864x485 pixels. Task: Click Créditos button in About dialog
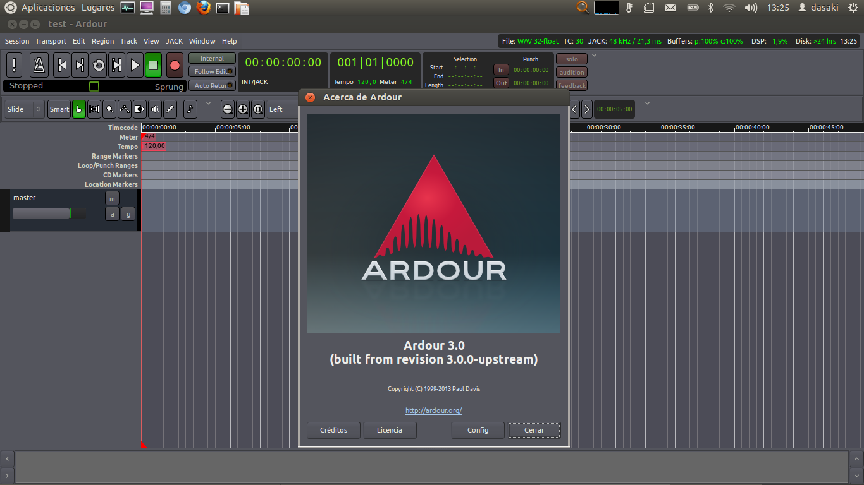tap(334, 430)
